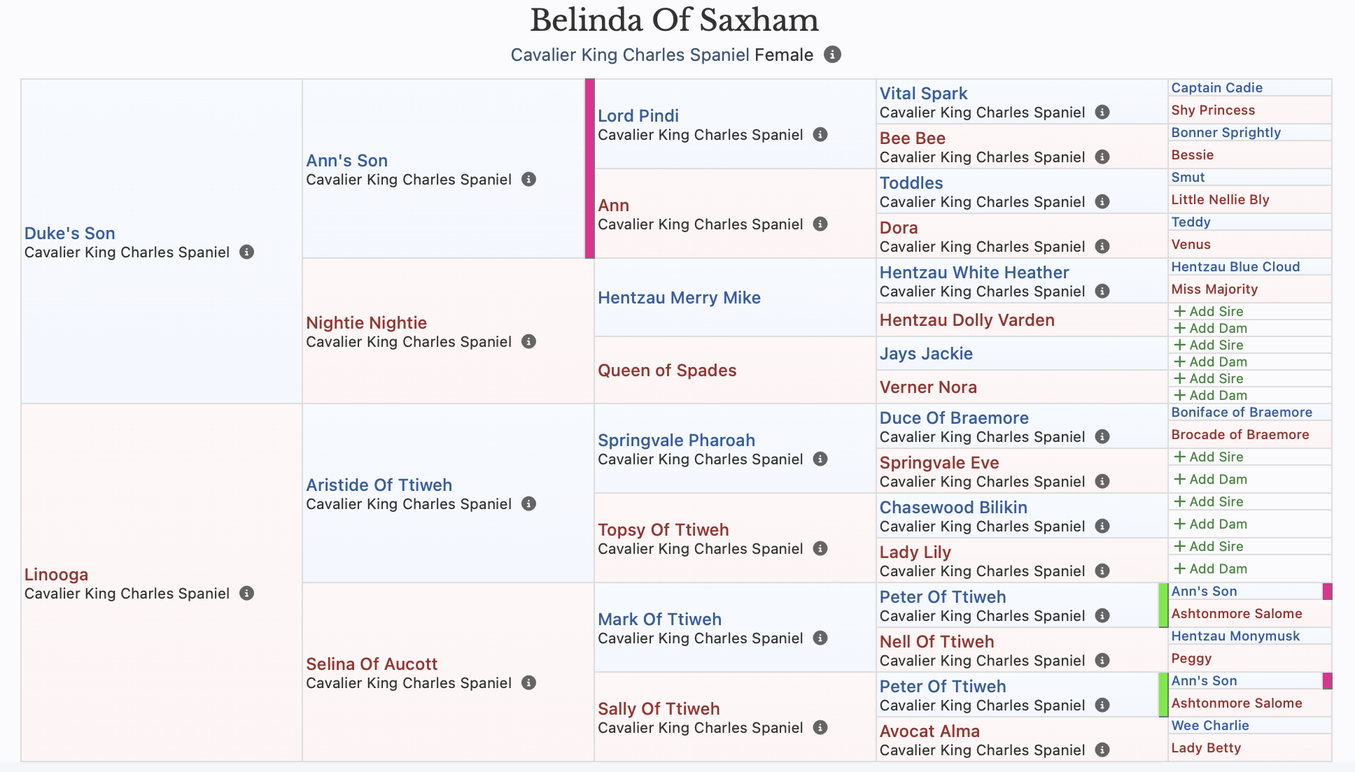Viewport: 1355px width, 772px height.
Task: Click the Add Dam for Lady Lily
Action: (1211, 569)
